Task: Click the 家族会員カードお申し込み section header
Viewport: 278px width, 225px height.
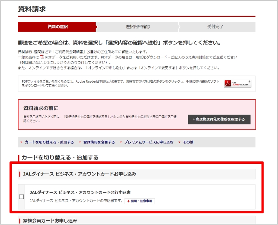Action: click(x=137, y=220)
